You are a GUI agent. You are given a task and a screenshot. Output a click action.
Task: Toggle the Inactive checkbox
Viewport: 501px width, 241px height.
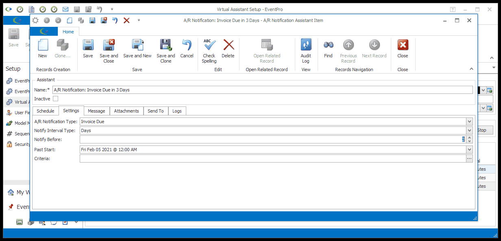(56, 99)
